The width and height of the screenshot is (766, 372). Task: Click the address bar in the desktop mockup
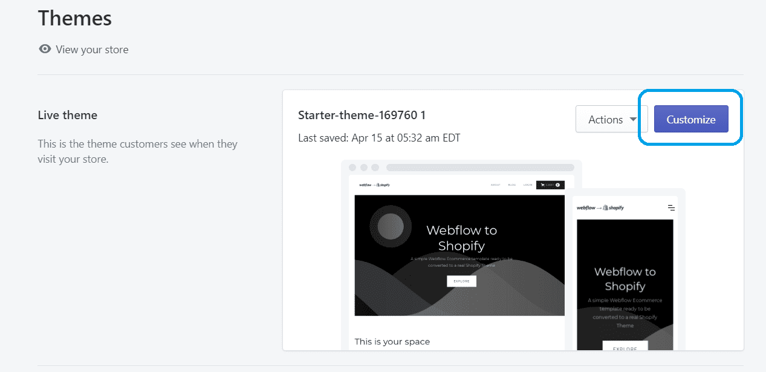[480, 168]
